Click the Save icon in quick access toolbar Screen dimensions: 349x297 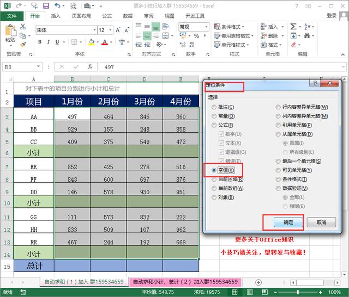tap(46, 6)
